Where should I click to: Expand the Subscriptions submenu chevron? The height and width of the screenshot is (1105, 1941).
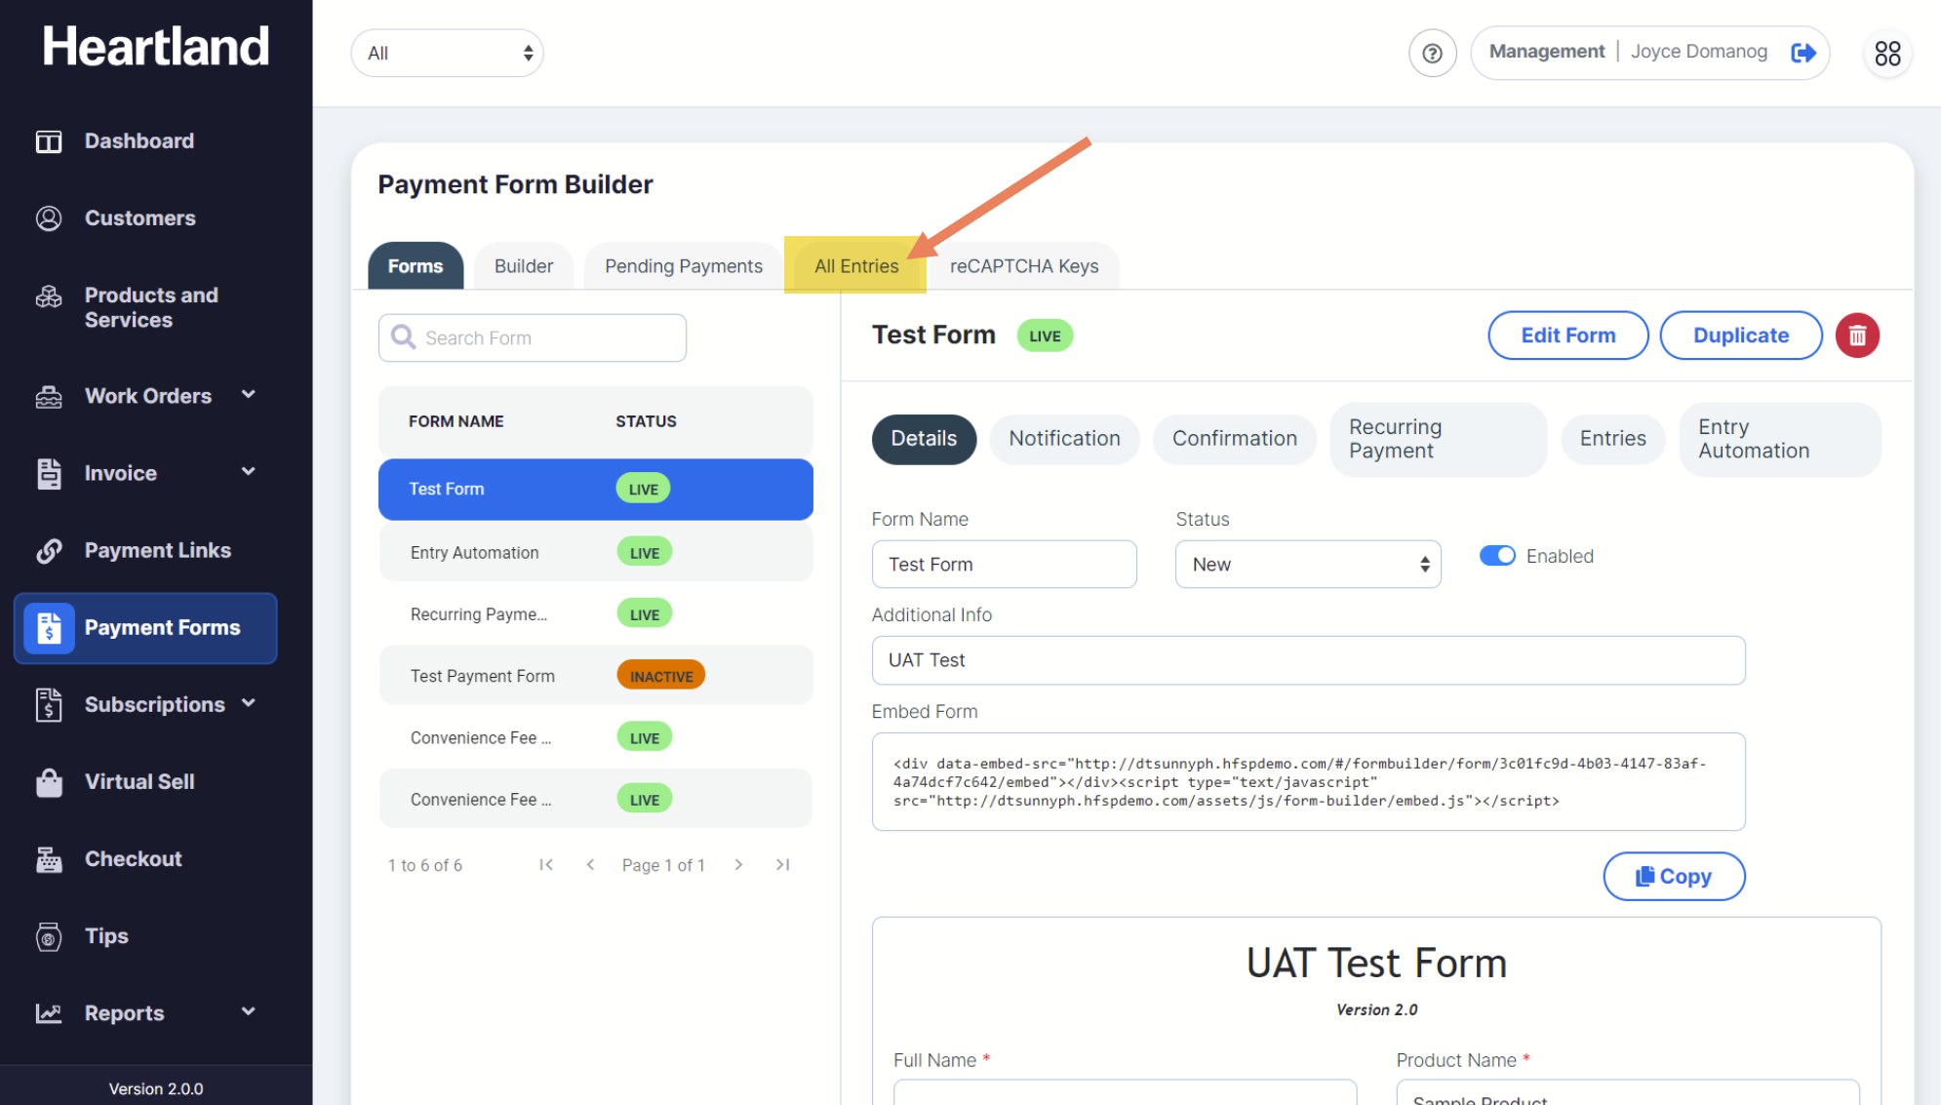[x=249, y=703]
